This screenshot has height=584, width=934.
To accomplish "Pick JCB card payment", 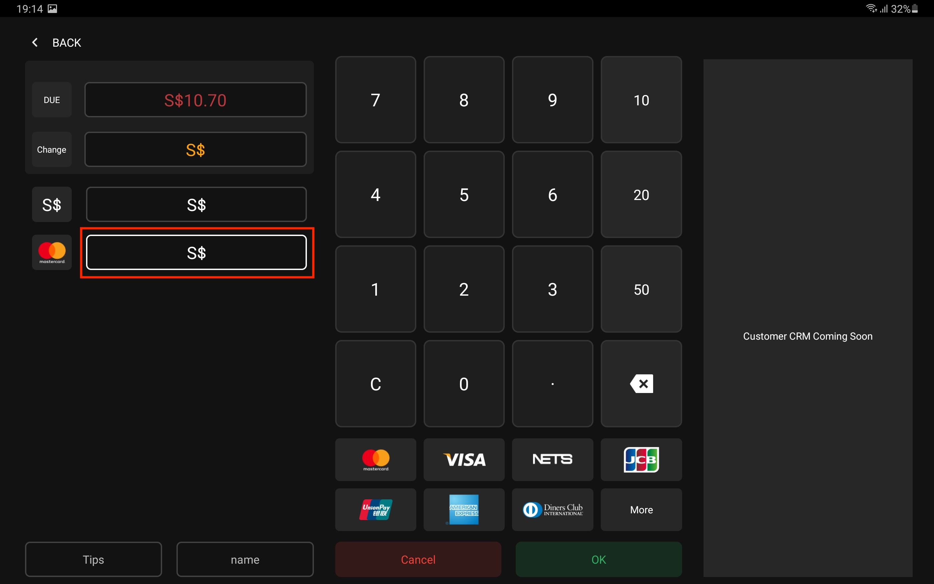I will (x=641, y=459).
